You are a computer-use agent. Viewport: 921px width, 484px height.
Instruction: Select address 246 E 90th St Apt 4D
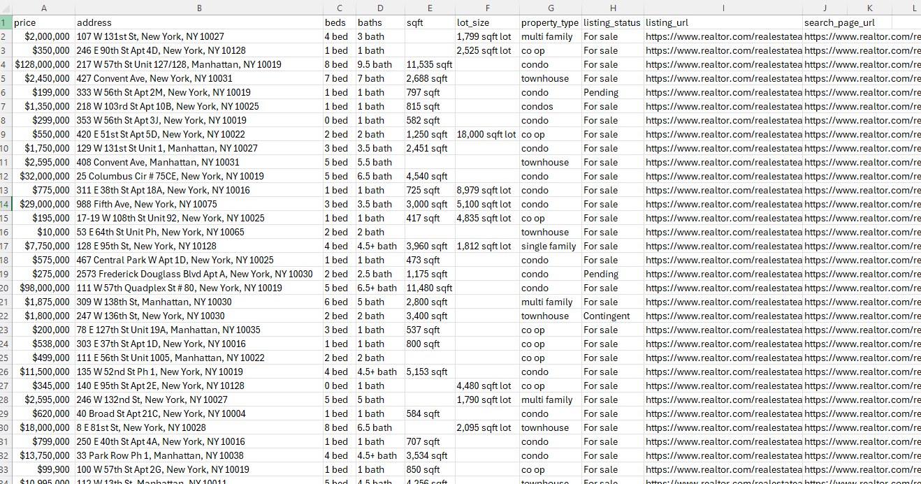point(199,50)
